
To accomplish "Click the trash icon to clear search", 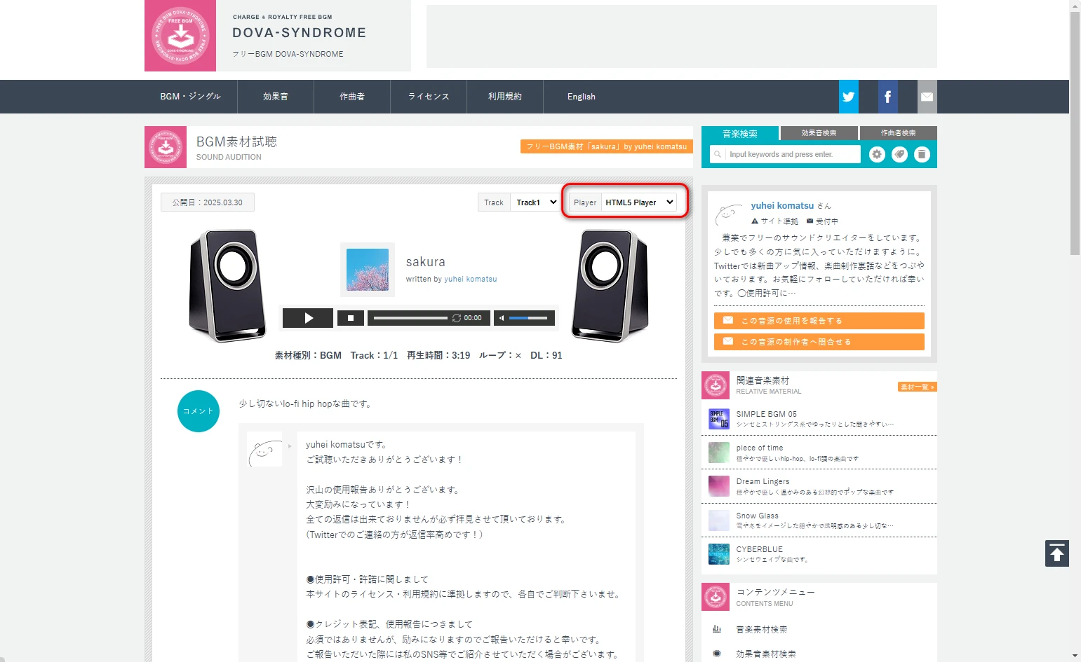I will click(922, 154).
